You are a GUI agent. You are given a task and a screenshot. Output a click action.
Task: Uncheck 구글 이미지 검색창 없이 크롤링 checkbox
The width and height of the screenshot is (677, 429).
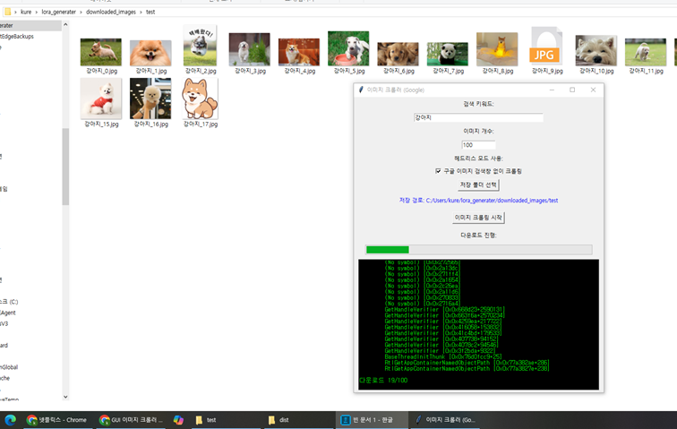click(439, 170)
